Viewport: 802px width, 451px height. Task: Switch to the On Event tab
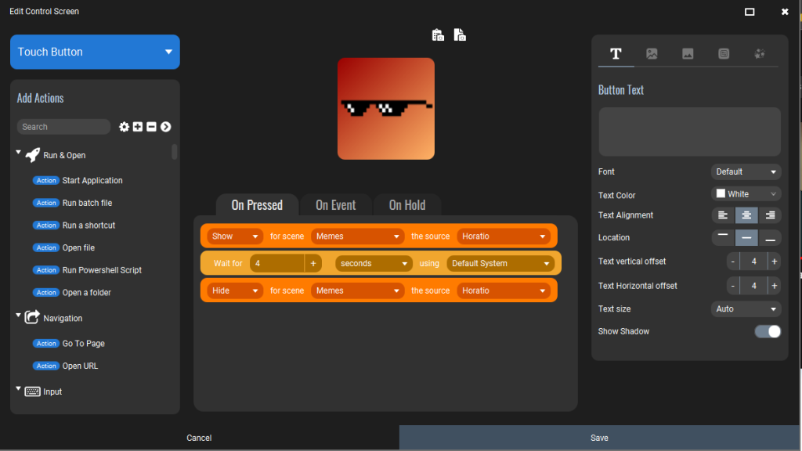(x=336, y=204)
